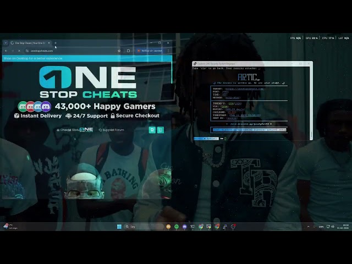This screenshot has height=264, width=352.
Task: Click the small ONE logo in navbar
Action: coord(86,130)
